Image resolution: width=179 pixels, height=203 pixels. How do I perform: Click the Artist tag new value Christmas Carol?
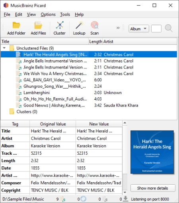tap(99, 138)
